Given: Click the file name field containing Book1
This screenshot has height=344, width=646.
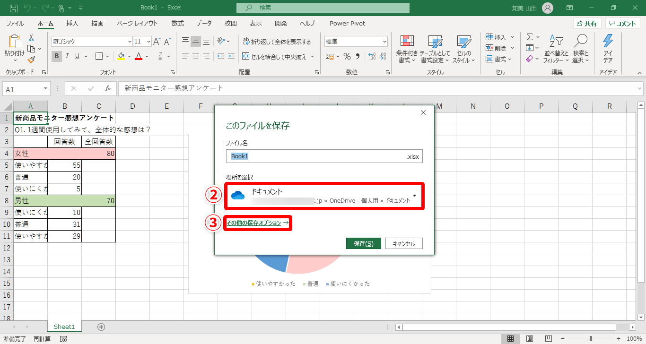Looking at the screenshot, I should pyautogui.click(x=324, y=156).
